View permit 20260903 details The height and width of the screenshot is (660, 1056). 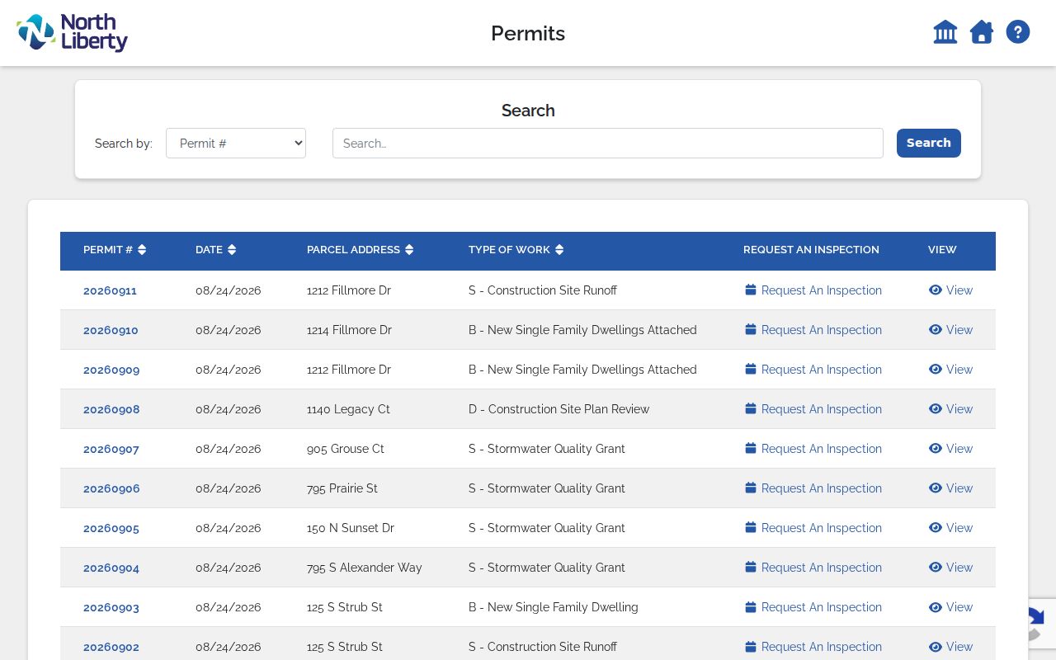point(950,607)
